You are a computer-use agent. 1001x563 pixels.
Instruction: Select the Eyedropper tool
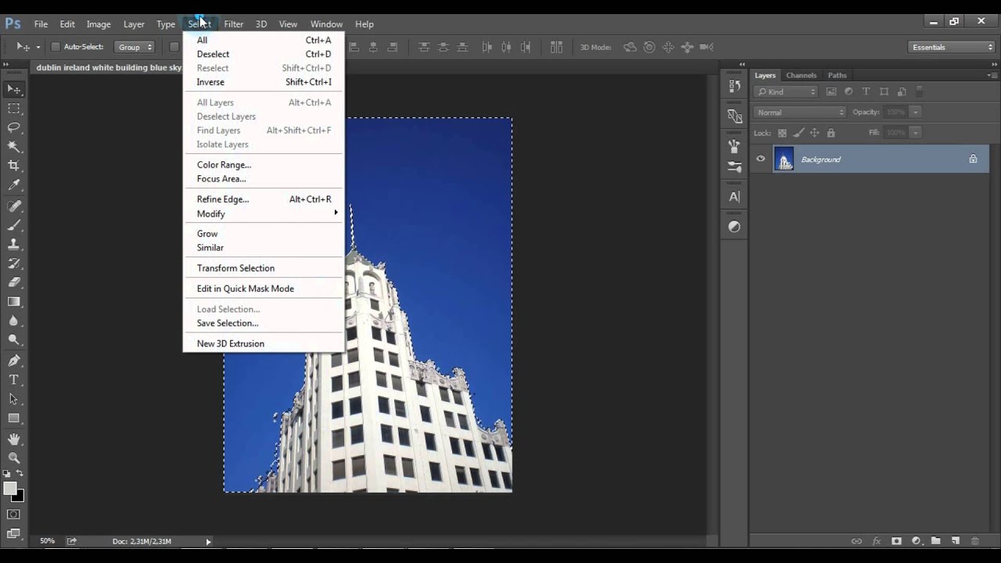coord(14,185)
